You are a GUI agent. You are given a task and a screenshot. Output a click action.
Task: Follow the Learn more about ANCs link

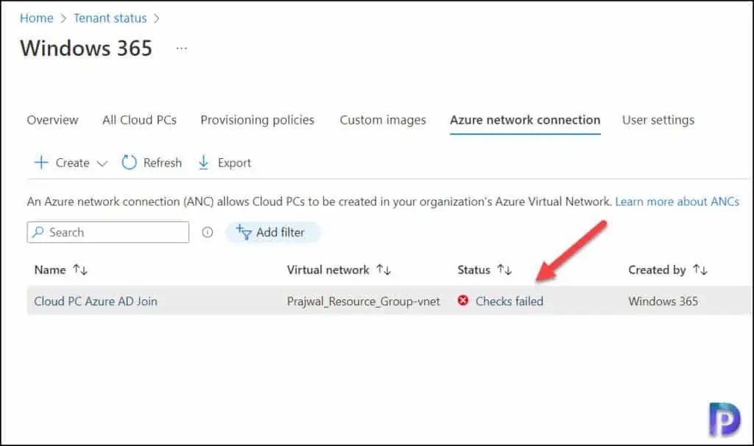click(676, 201)
